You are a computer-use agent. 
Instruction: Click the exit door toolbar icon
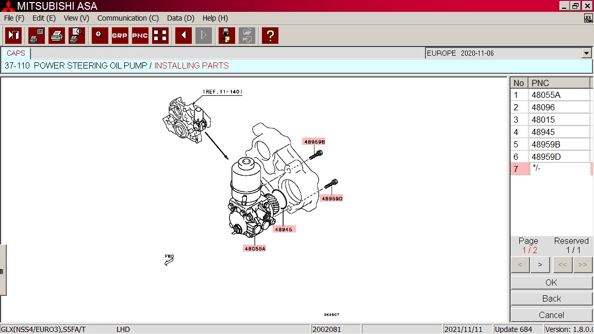pos(13,36)
